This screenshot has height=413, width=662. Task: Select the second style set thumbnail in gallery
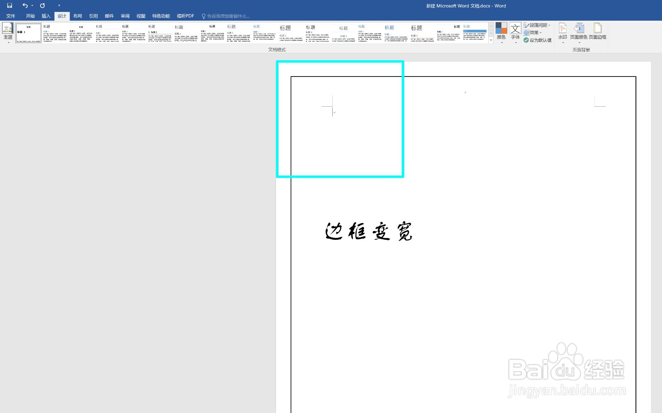point(55,33)
